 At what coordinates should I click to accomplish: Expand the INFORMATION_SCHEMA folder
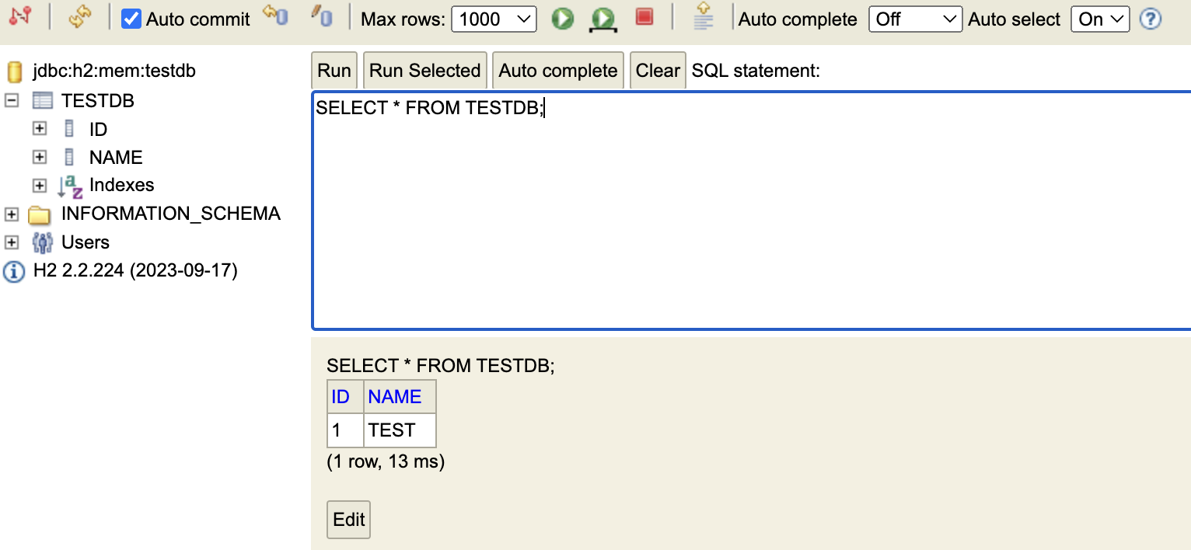(11, 213)
